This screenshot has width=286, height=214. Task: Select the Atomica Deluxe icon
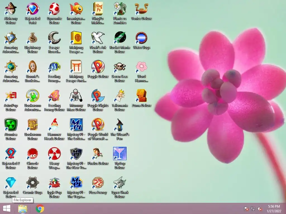(x=11, y=125)
